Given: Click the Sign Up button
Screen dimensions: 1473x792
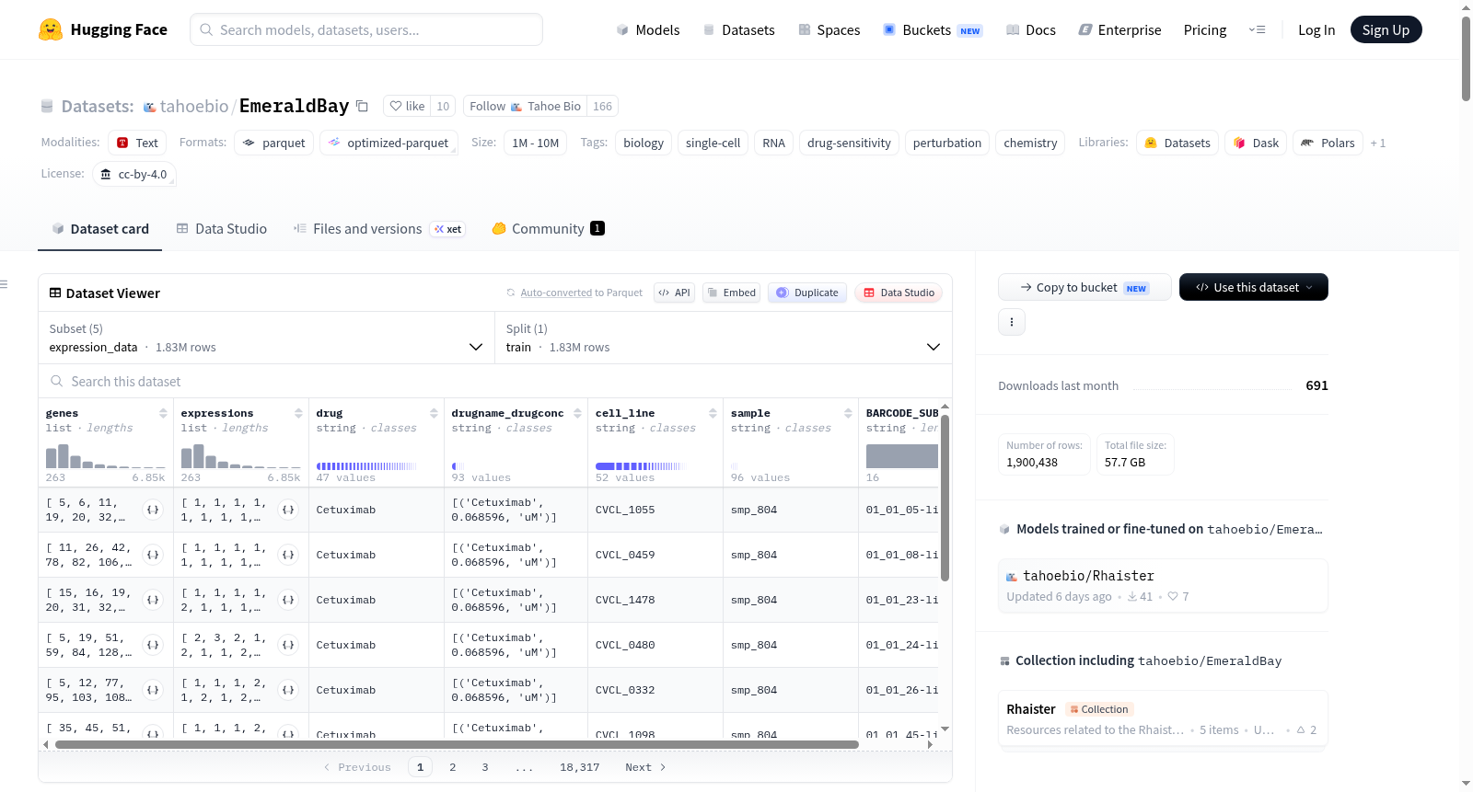Looking at the screenshot, I should tap(1386, 29).
